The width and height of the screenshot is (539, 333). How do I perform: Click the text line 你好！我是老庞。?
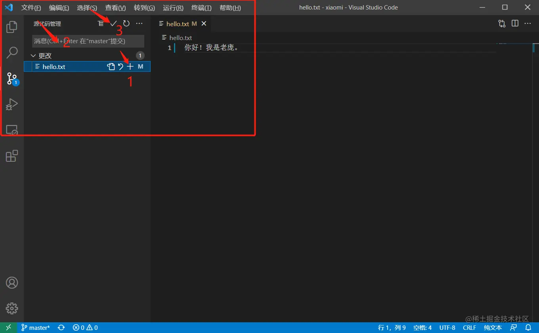tap(212, 48)
